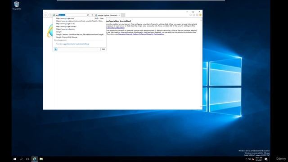The width and height of the screenshot is (288, 162).
Task: Choose the http://www.google.com.au/ suggestion
Action: [79, 27]
